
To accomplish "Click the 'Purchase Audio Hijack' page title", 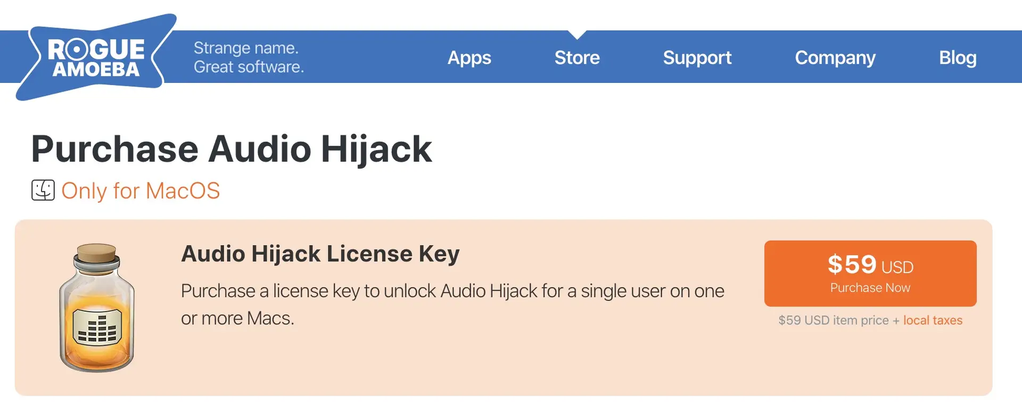I will tap(232, 149).
